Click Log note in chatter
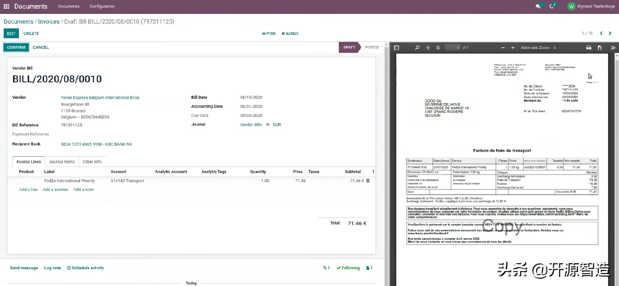 tap(52, 268)
